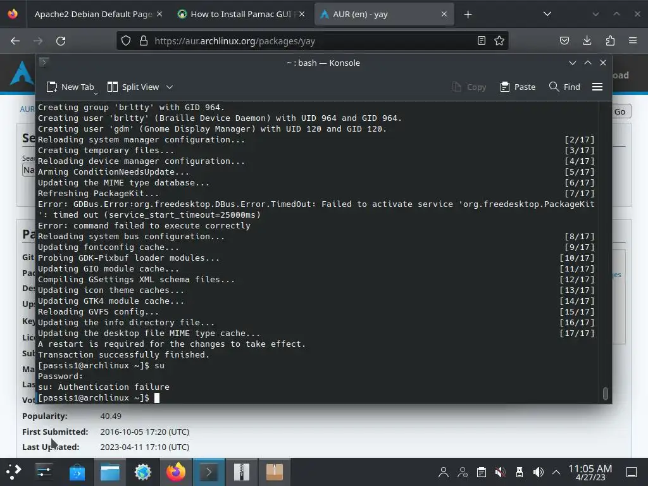Open a new Firefox tab
The width and height of the screenshot is (648, 486).
468,15
